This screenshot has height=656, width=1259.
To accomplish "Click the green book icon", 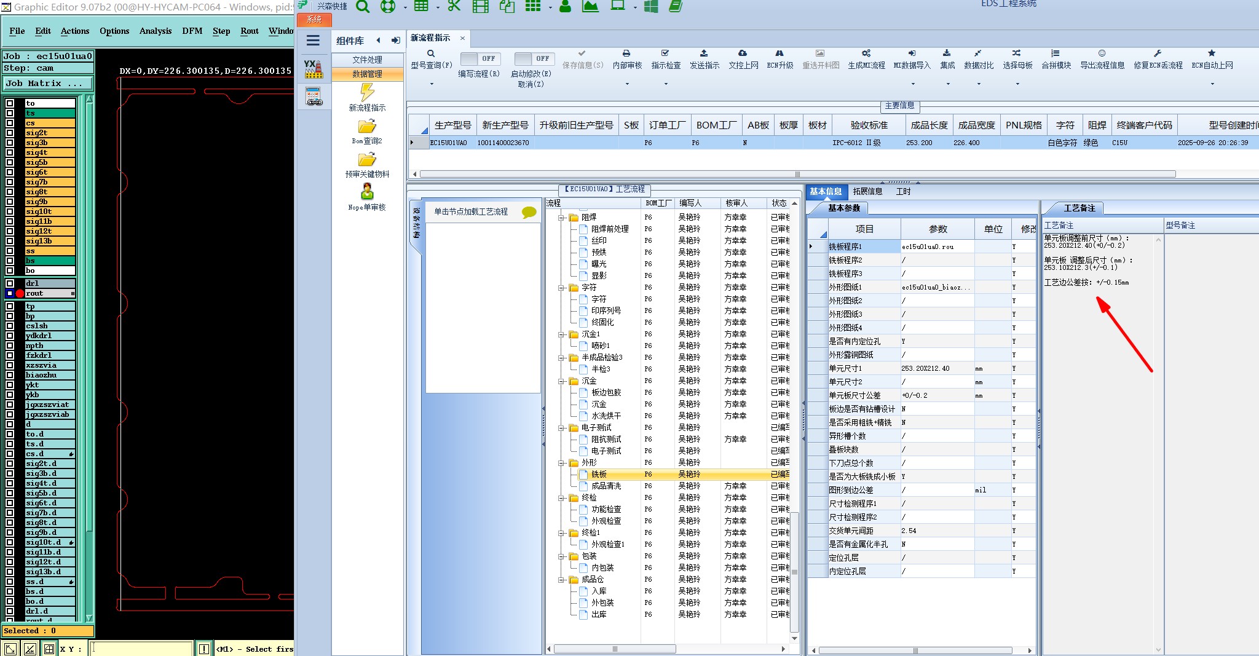I will coord(676,6).
